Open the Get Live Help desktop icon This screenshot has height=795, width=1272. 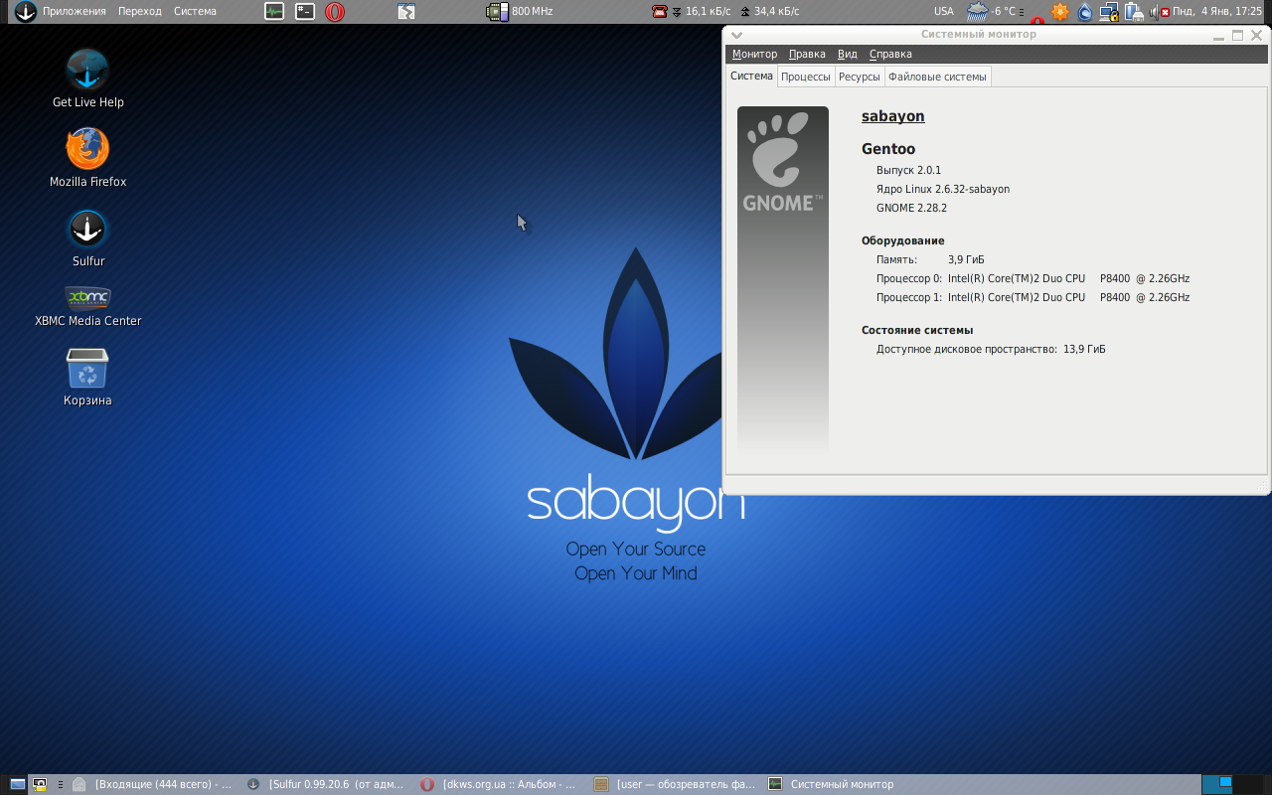tap(87, 79)
